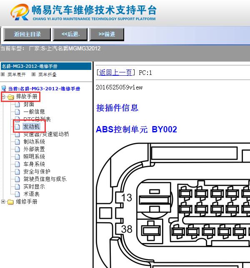Click the 菜单展开 expand-all icon
250x268 pixels.
point(3,74)
